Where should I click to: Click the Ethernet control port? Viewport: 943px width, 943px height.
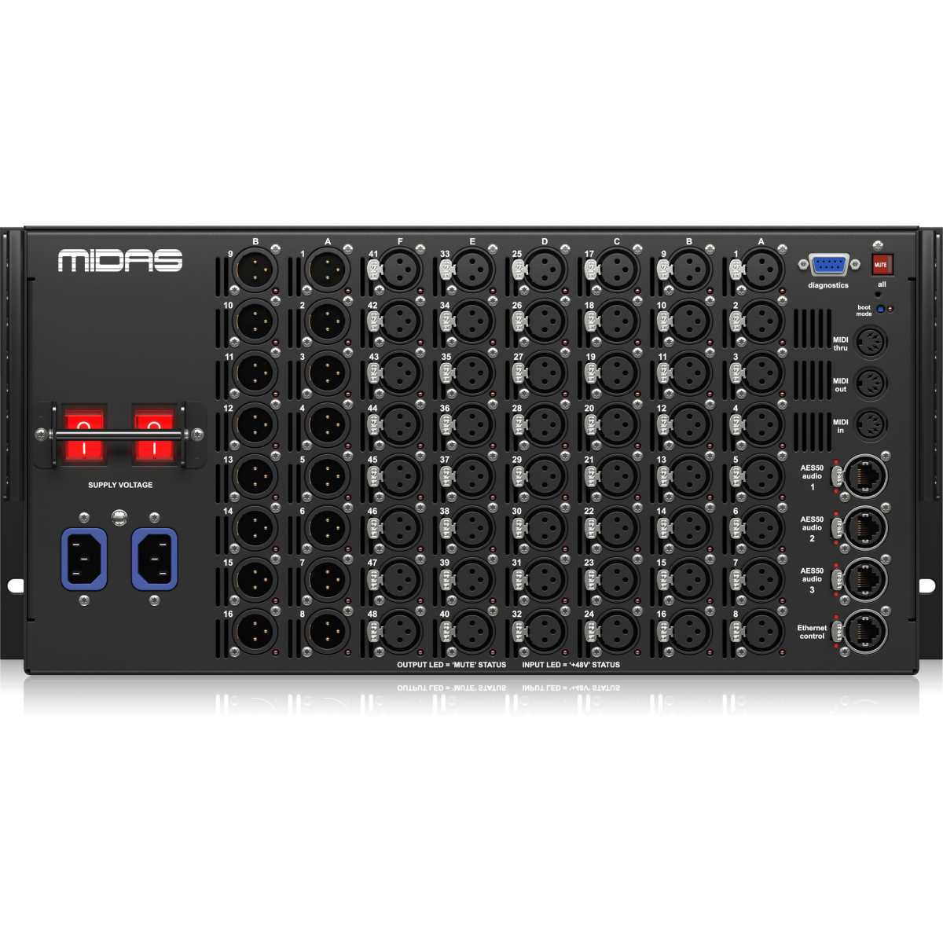[x=866, y=631]
